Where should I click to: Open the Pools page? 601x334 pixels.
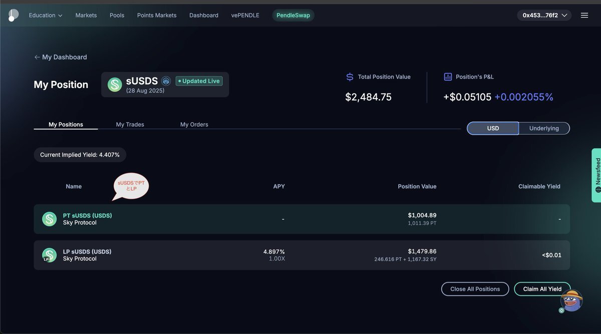pos(117,15)
